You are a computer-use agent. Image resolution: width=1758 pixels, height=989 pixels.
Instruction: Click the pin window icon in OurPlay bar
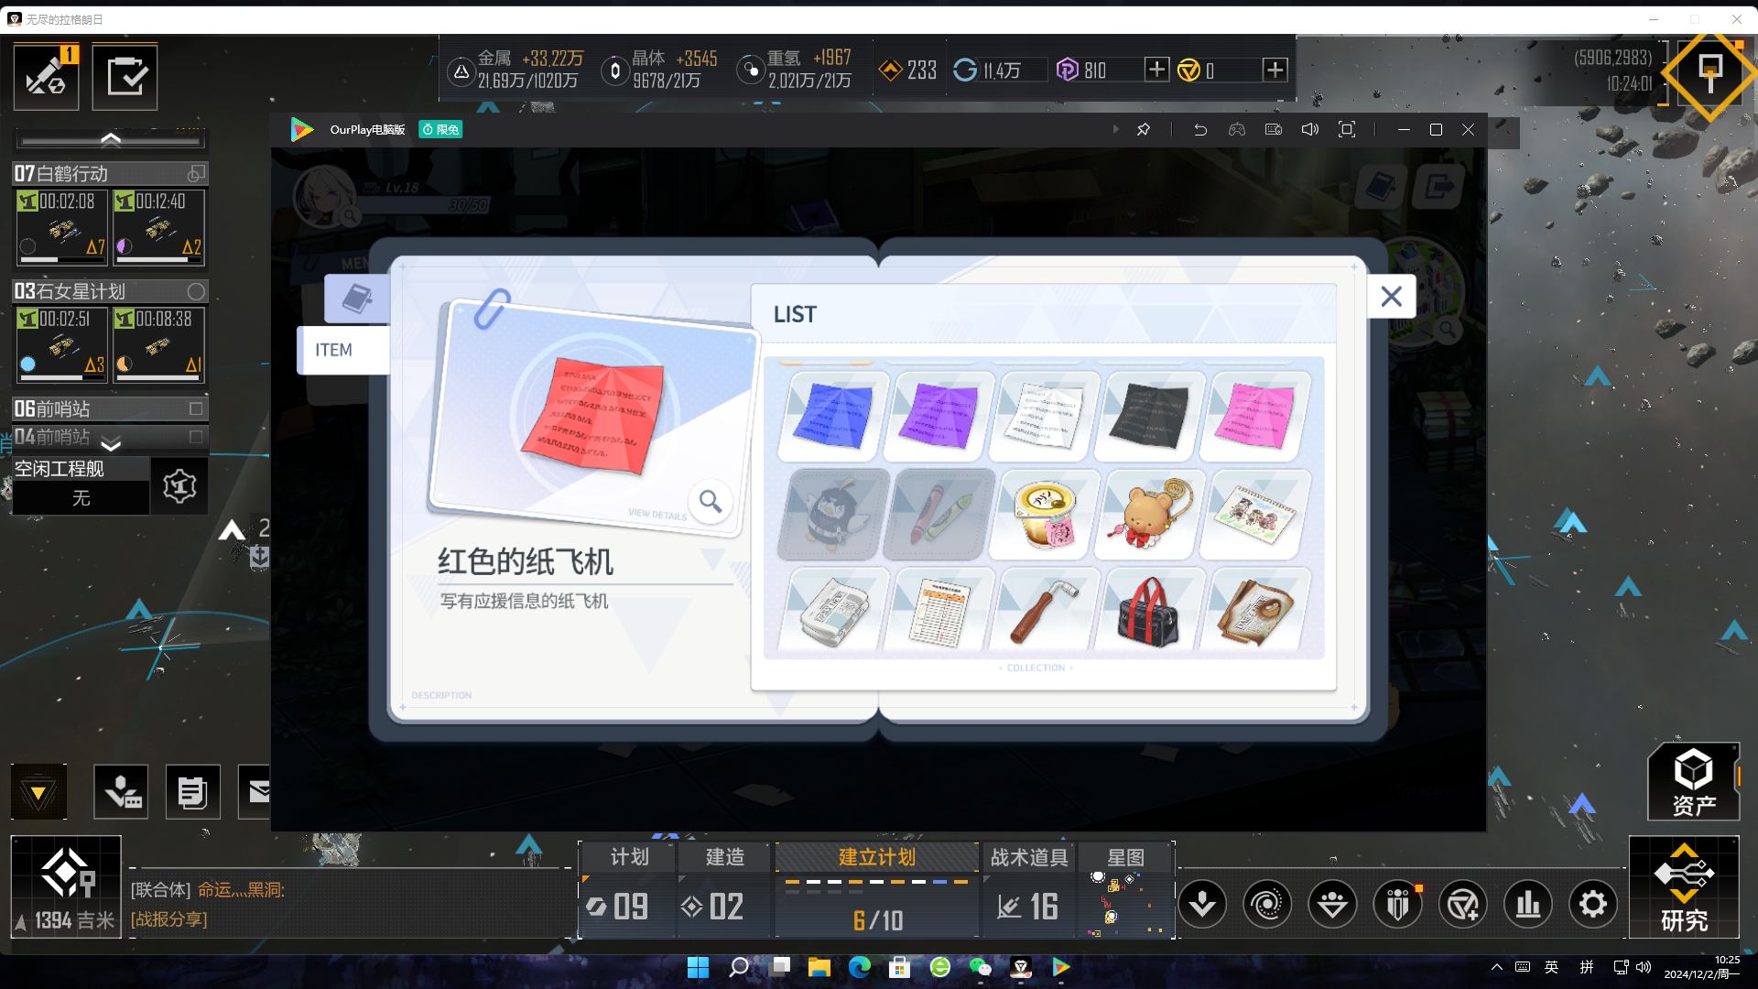tap(1144, 130)
